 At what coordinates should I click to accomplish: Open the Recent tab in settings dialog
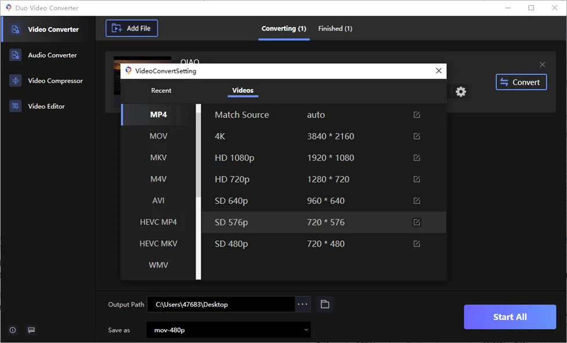[161, 91]
